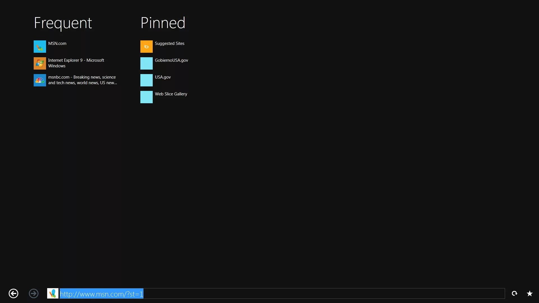Open the Suggested Sites label
This screenshot has width=539, height=303.
click(170, 43)
